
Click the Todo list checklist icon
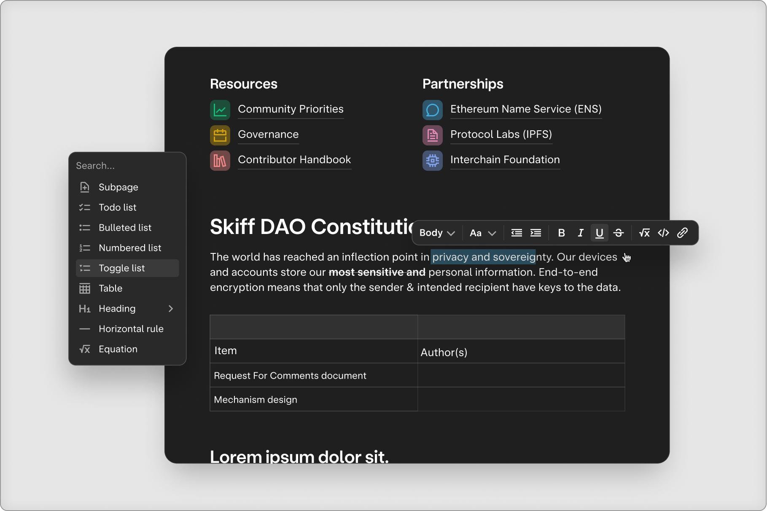pos(85,207)
